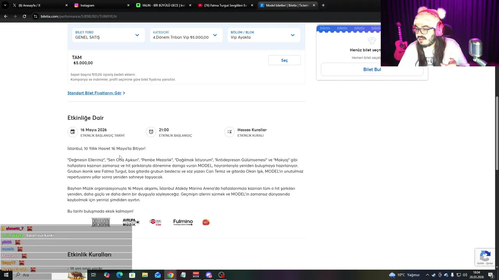Open the notification center icon

(491, 275)
